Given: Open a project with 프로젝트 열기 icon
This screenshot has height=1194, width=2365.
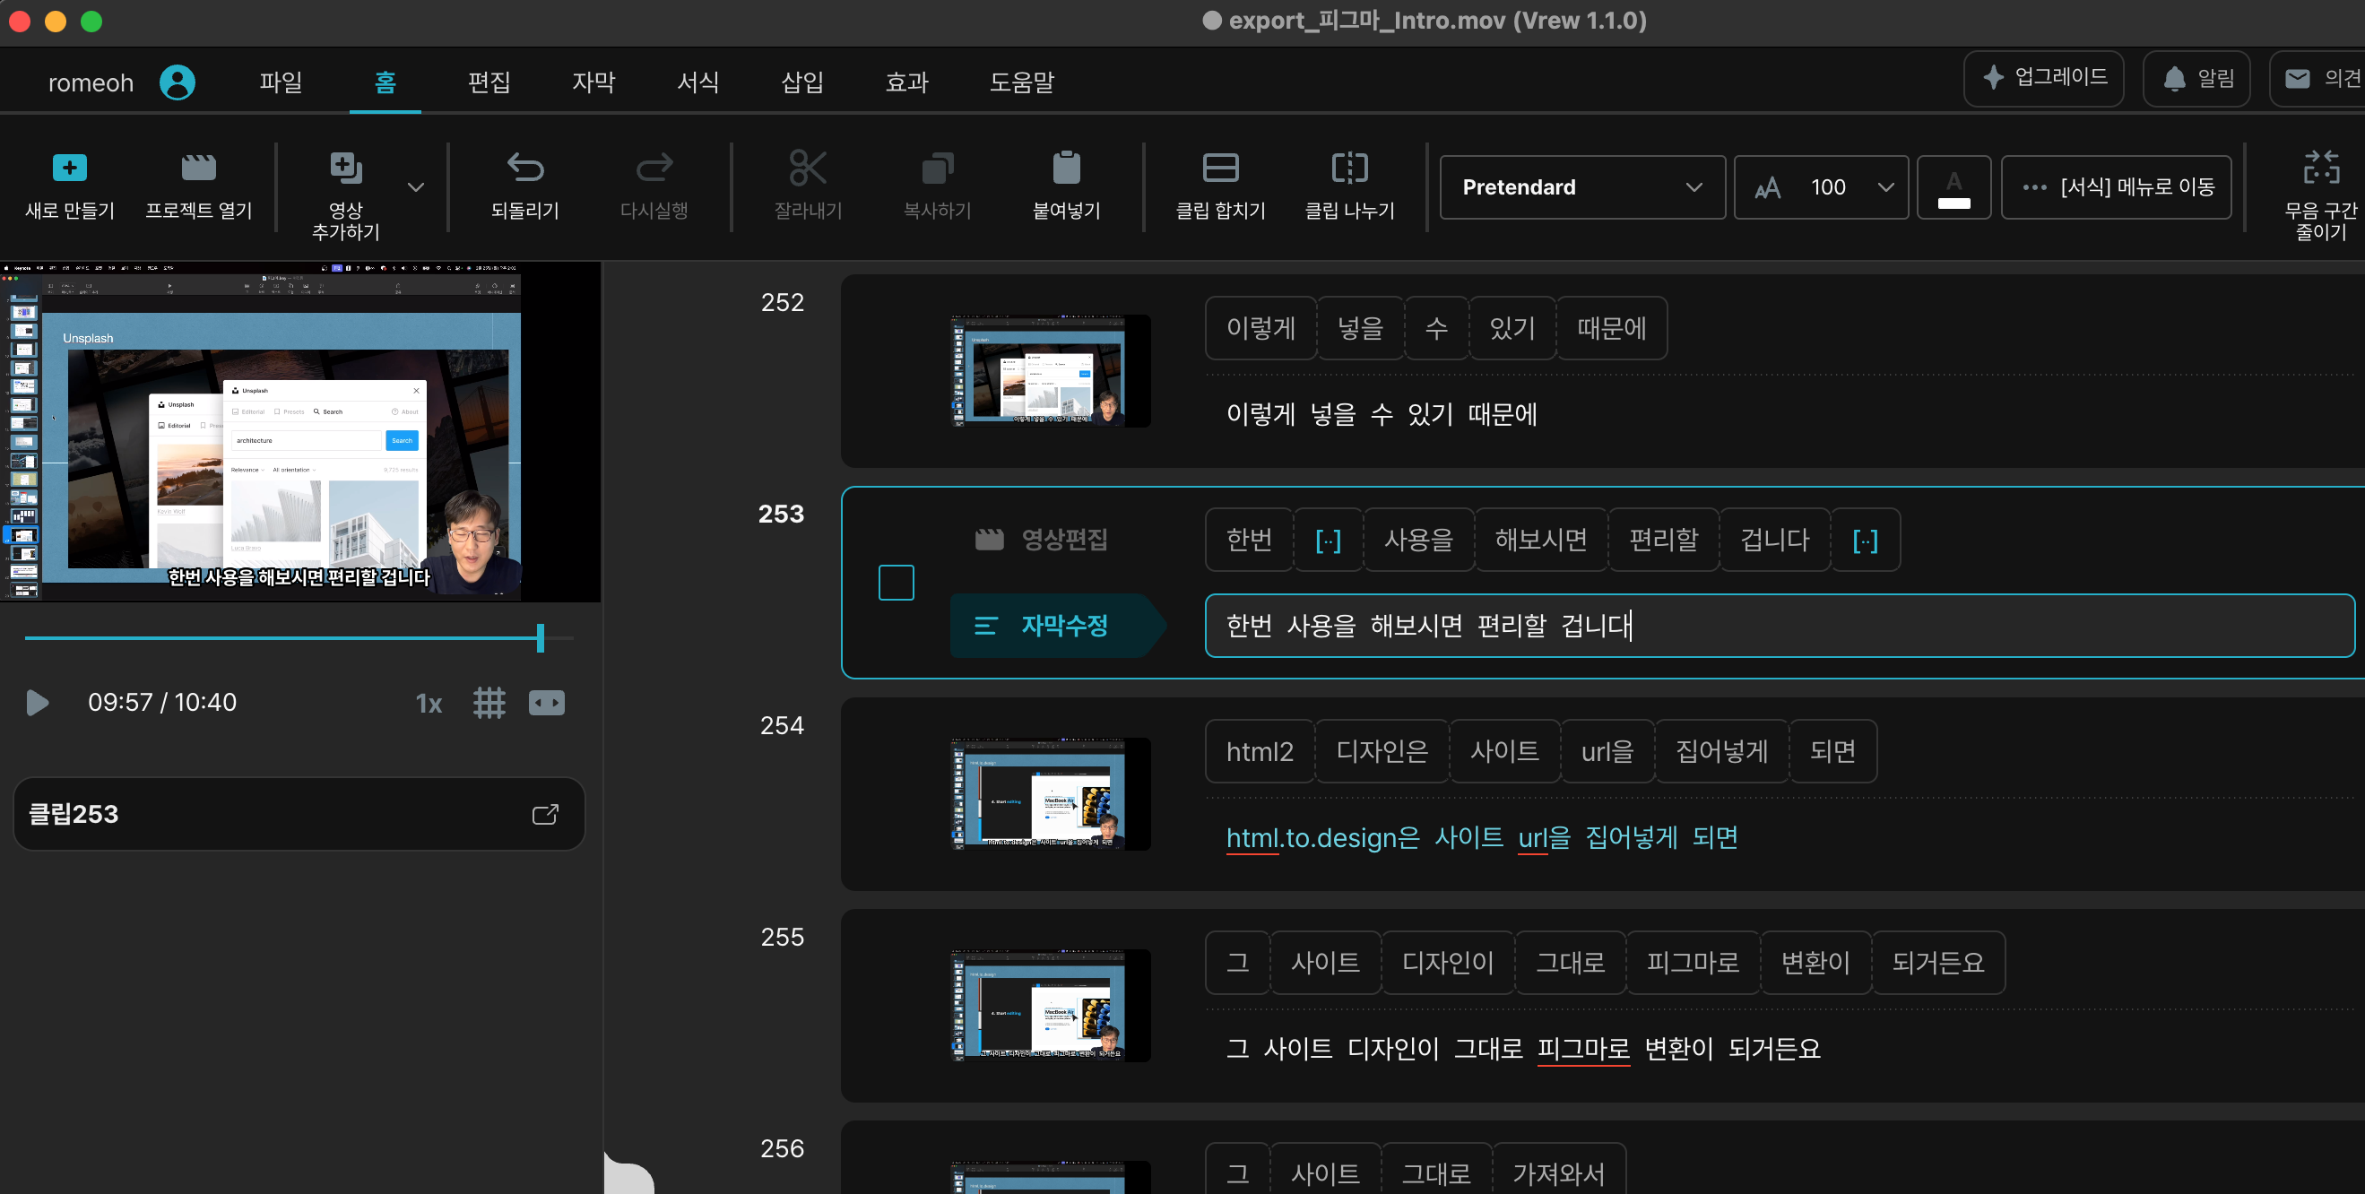Looking at the screenshot, I should pos(198,168).
